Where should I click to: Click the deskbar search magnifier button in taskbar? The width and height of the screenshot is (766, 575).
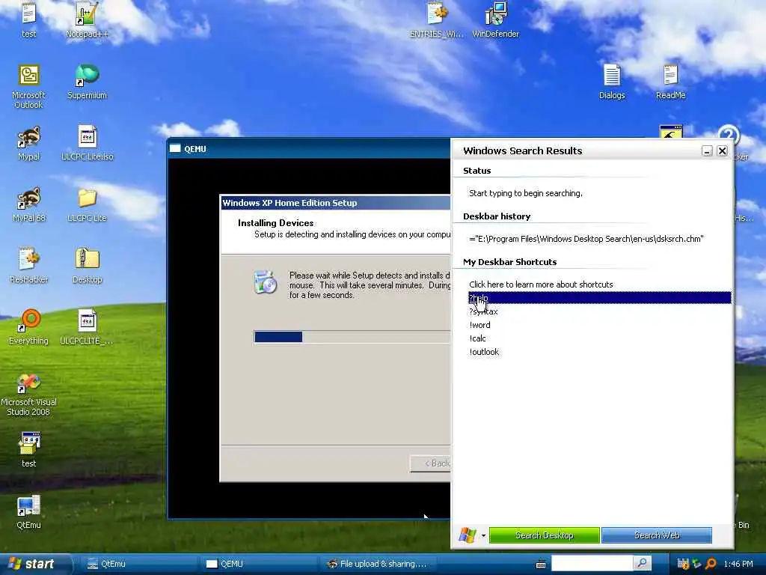point(643,563)
